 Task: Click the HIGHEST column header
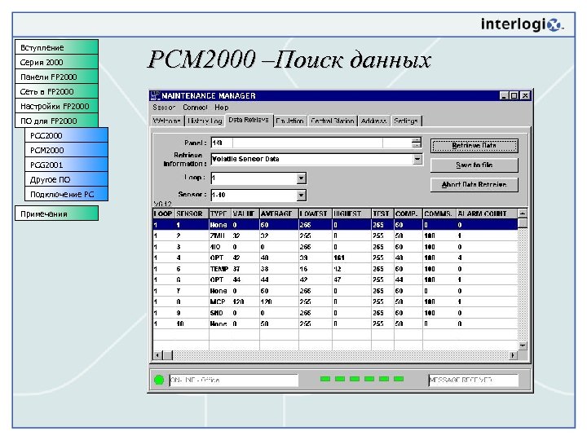click(351, 213)
